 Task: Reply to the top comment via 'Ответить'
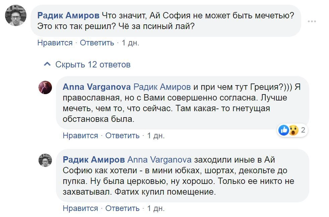97,43
